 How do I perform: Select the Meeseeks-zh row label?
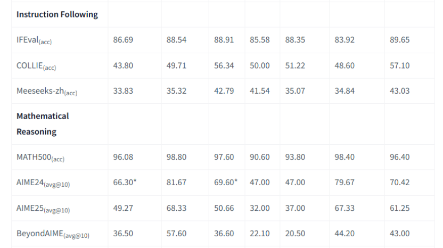(47, 92)
